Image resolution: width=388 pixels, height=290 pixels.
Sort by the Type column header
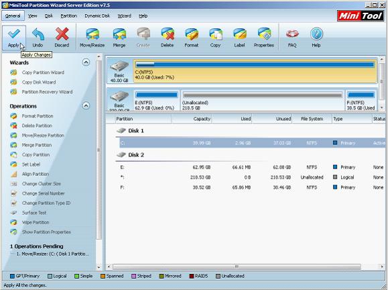352,119
